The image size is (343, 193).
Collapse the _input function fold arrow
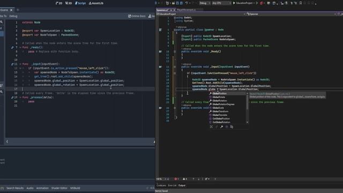click(20, 64)
